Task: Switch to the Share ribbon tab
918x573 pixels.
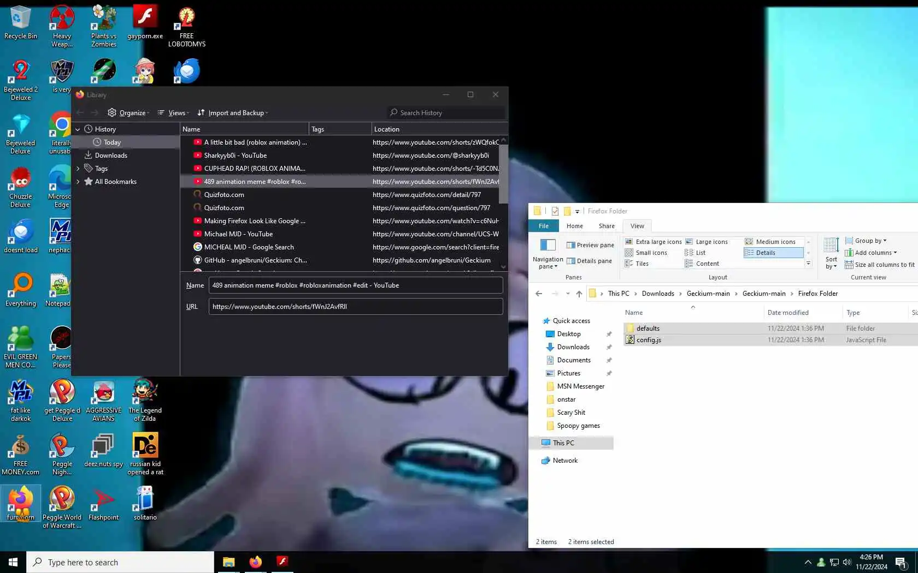Action: point(607,226)
